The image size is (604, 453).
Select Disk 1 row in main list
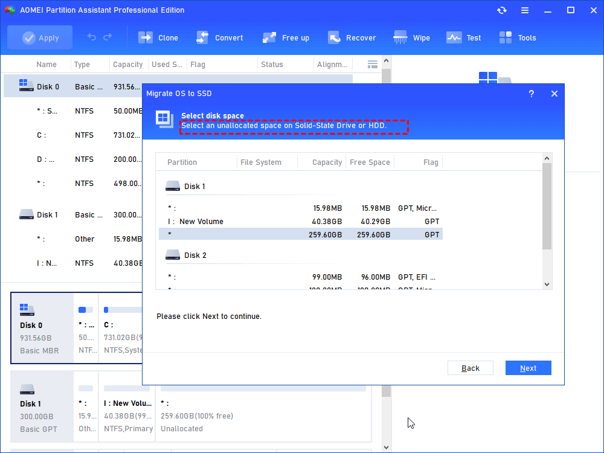[73, 214]
